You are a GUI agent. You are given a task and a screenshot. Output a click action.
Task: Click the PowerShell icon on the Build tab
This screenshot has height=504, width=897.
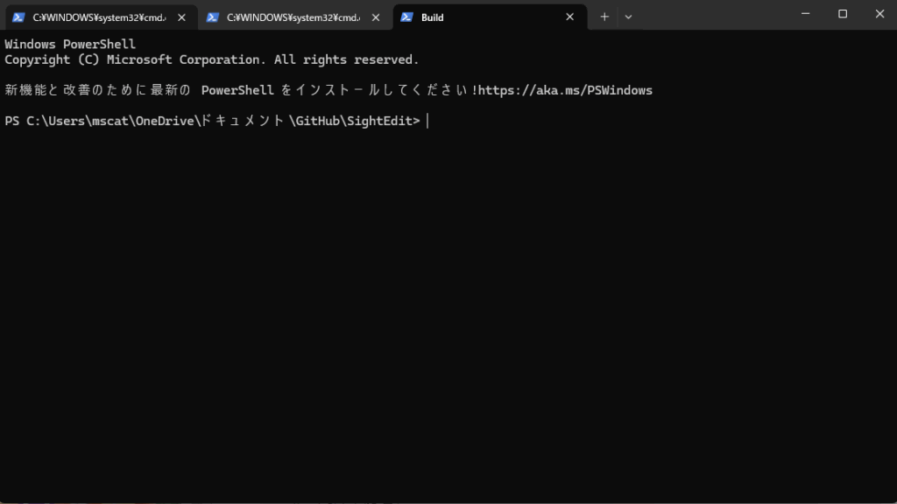coord(406,17)
